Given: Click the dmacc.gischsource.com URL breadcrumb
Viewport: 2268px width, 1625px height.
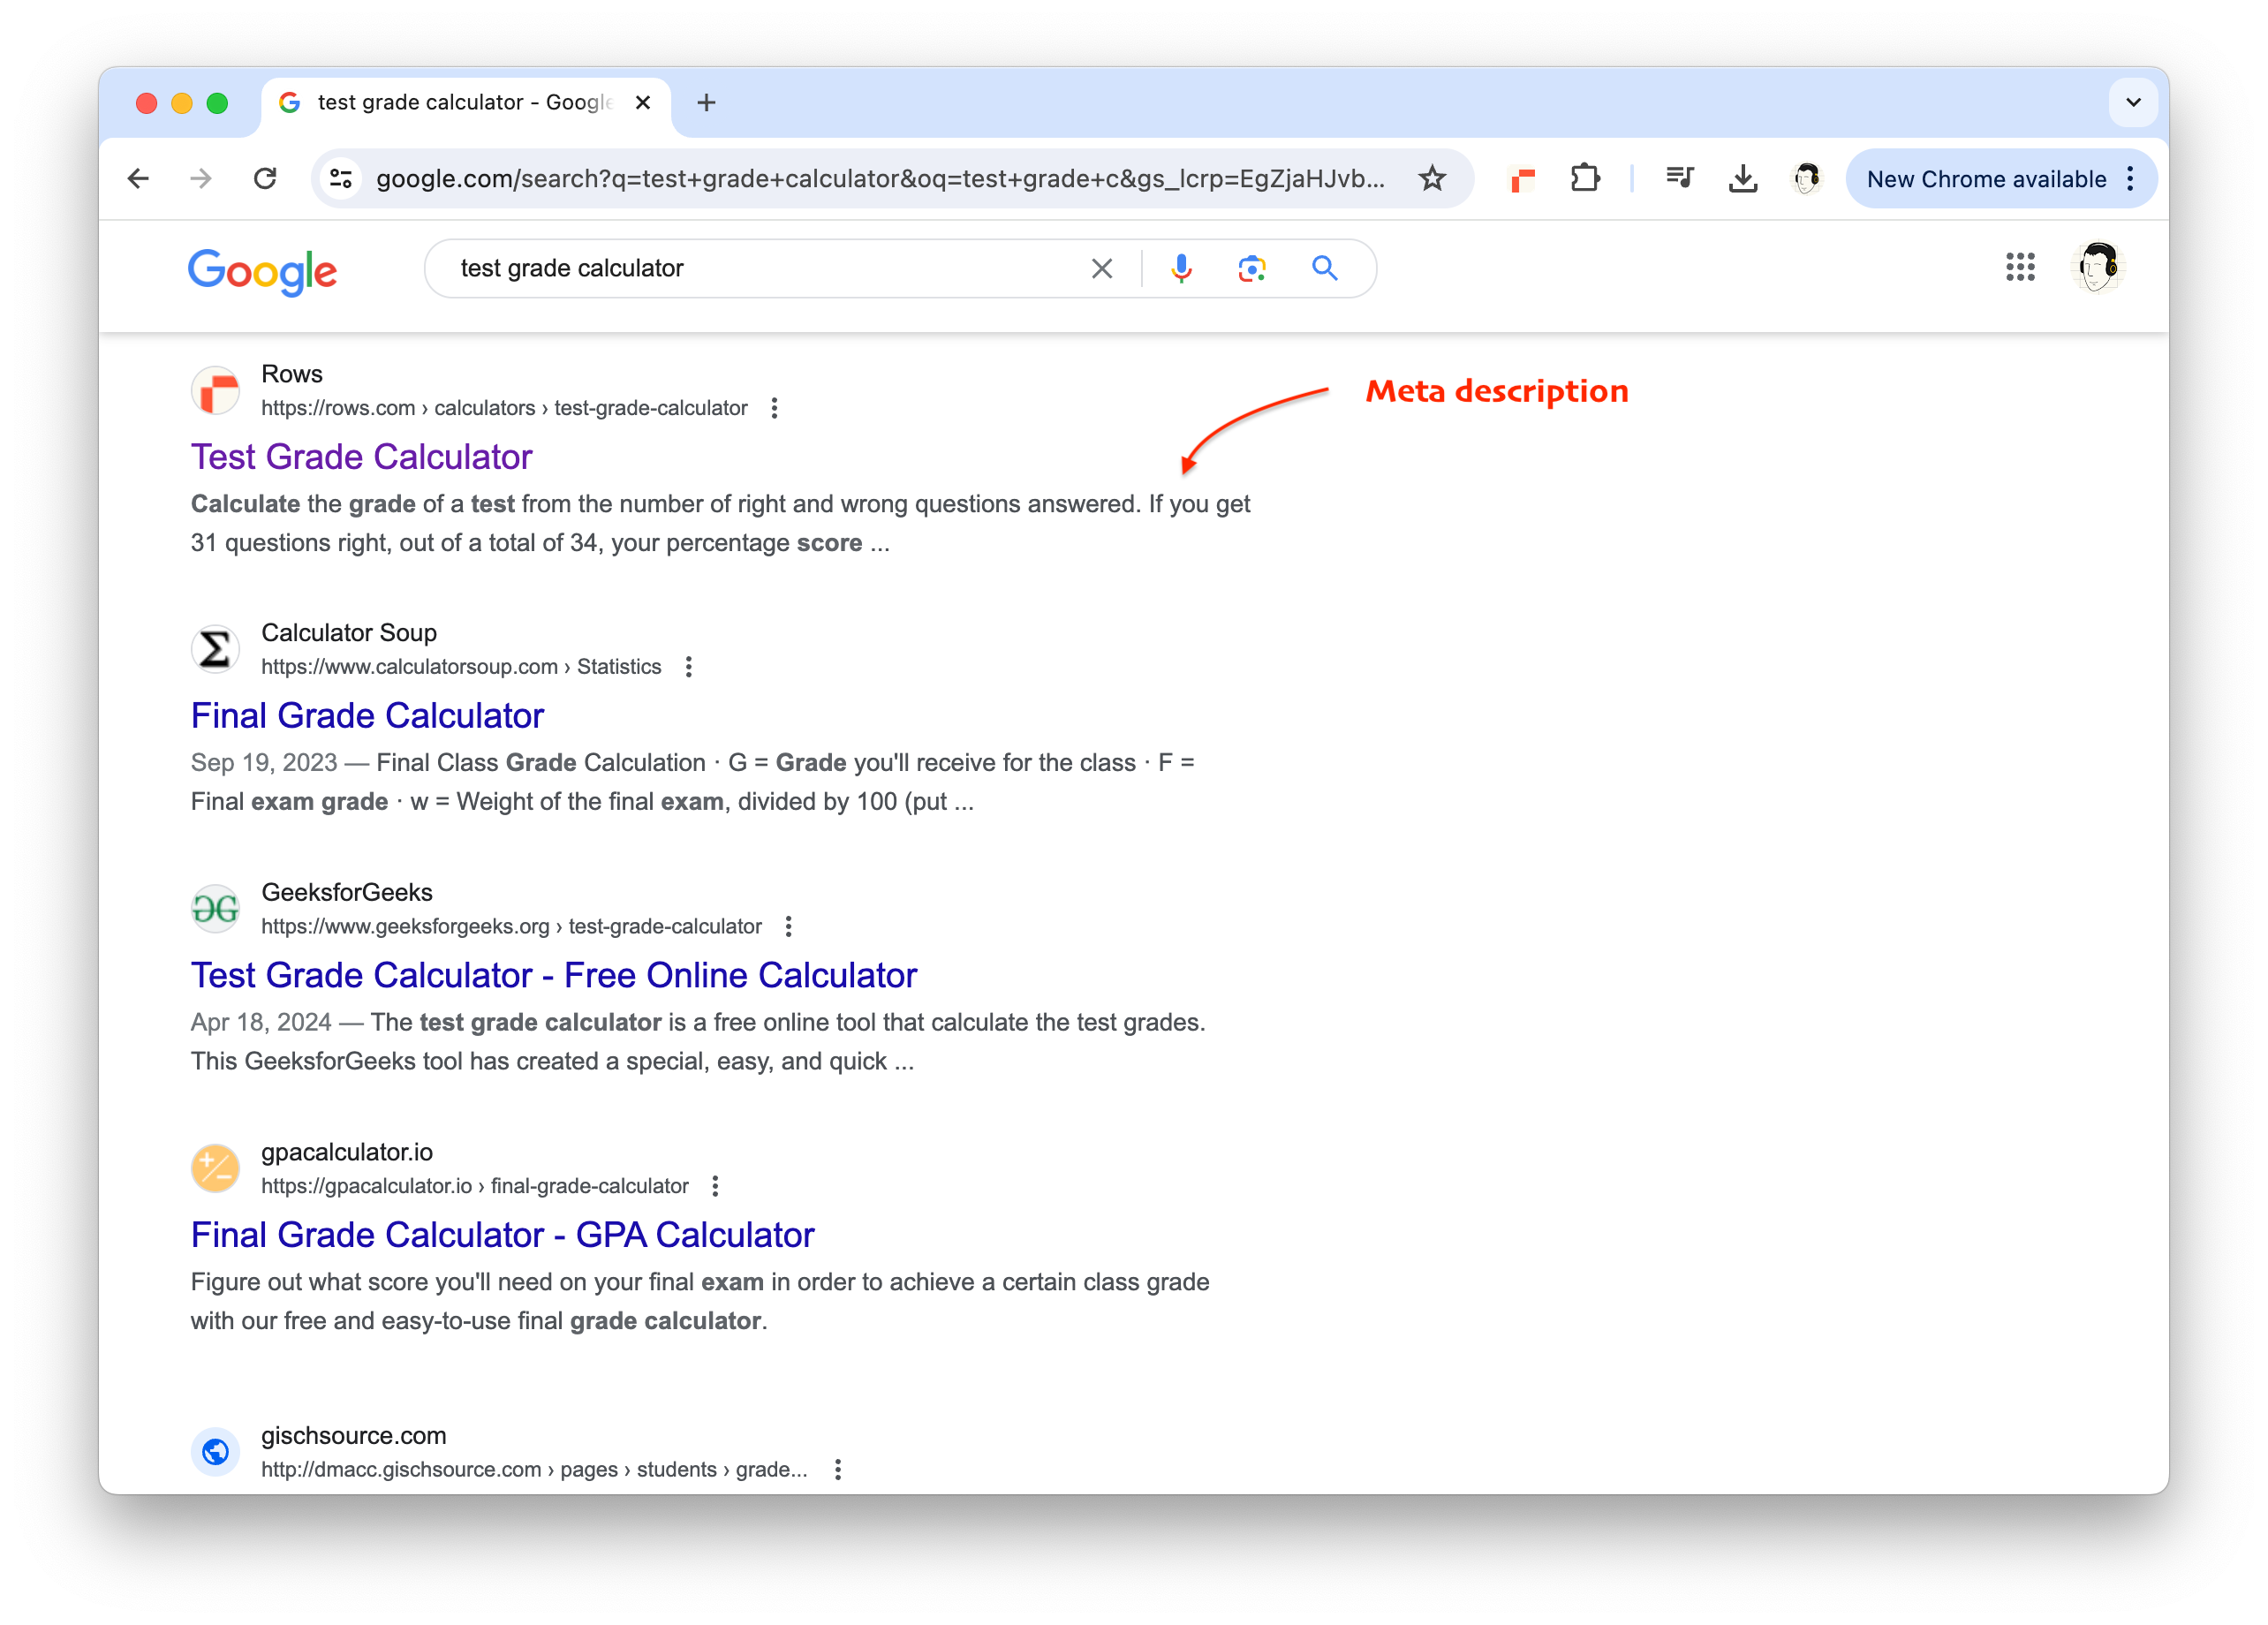Looking at the screenshot, I should [534, 1470].
